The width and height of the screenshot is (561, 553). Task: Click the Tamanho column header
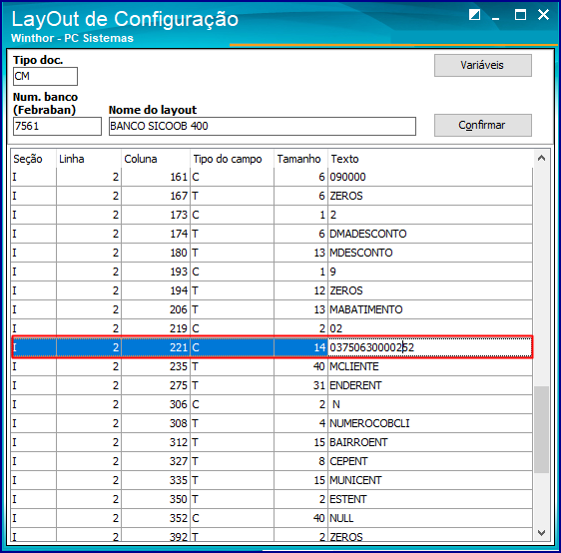[x=300, y=159]
